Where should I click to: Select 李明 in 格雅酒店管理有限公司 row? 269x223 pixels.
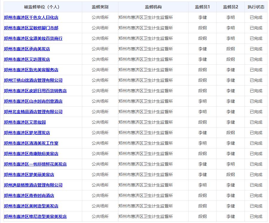point(202,185)
